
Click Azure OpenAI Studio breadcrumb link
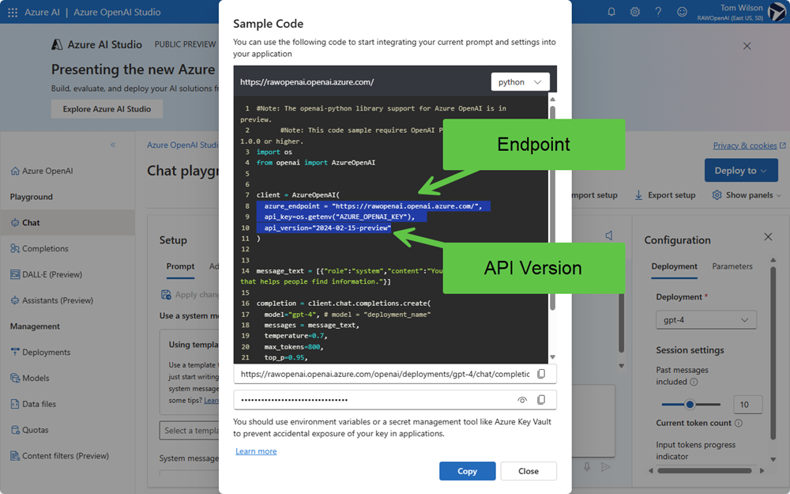pyautogui.click(x=183, y=145)
